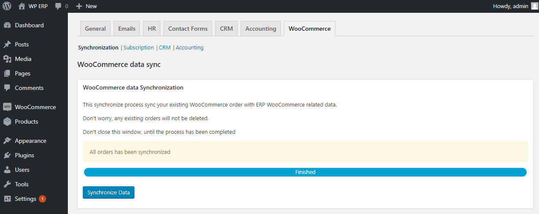The image size is (539, 214).
Task: Select the WooCommerce settings tab
Action: pos(309,29)
